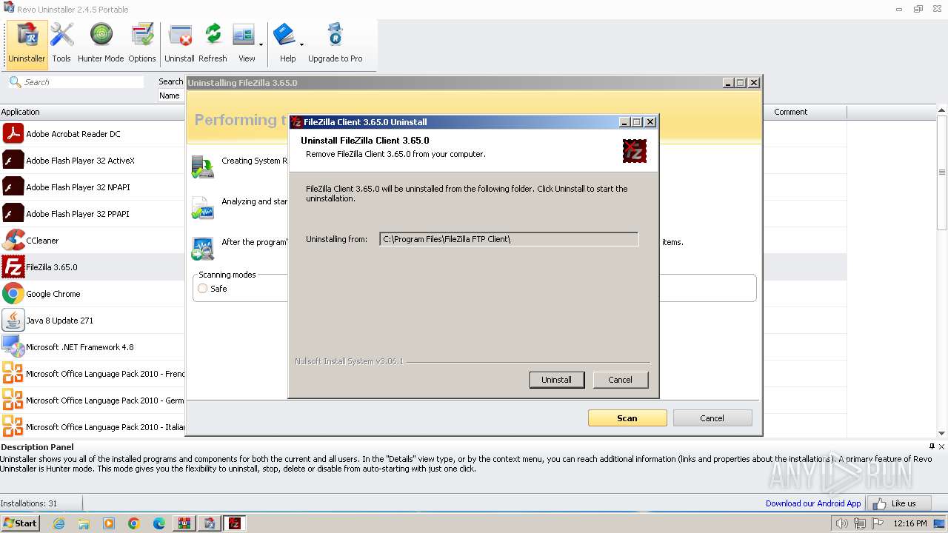Click the volume speaker tray icon
Screen dimensions: 948x533
841,523
